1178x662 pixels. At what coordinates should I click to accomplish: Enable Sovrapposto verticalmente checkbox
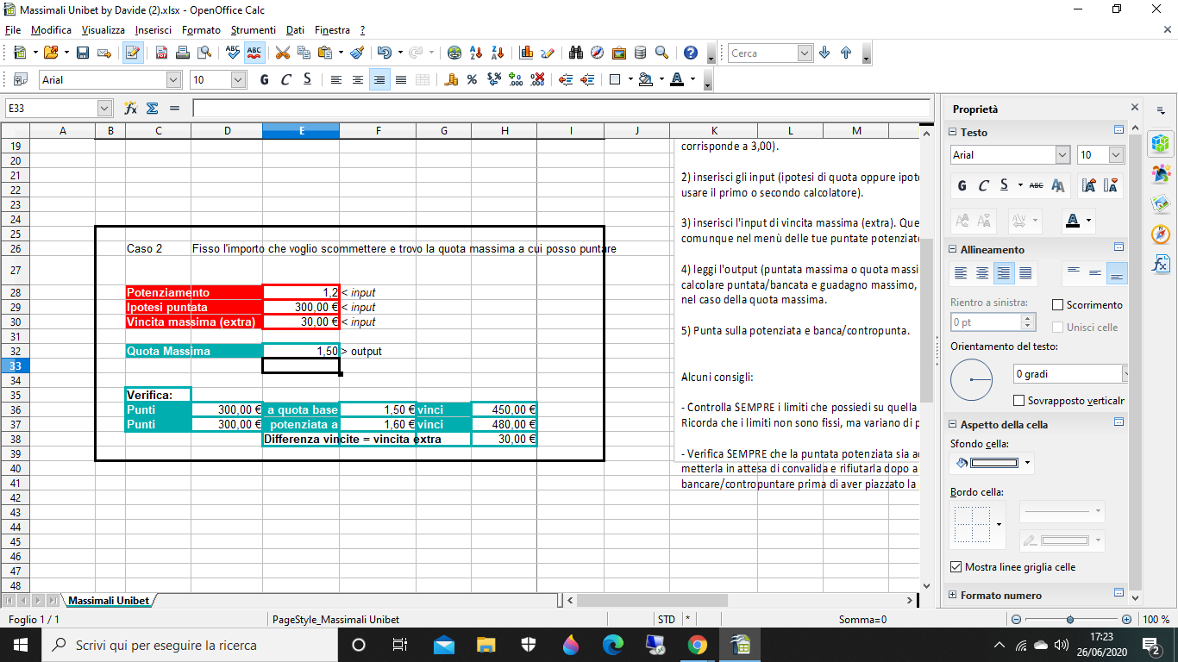pyautogui.click(x=1019, y=401)
